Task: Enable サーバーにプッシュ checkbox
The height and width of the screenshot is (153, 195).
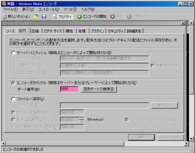Action: 13,53
